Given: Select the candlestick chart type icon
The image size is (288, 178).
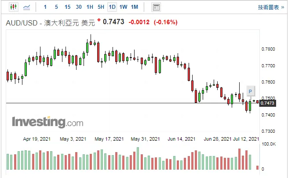Looking at the screenshot, I should pos(13,7).
